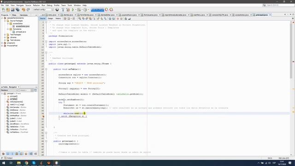Click the search magnifier icon in top right
Screen dimensions: 295x166
pos(264,5)
